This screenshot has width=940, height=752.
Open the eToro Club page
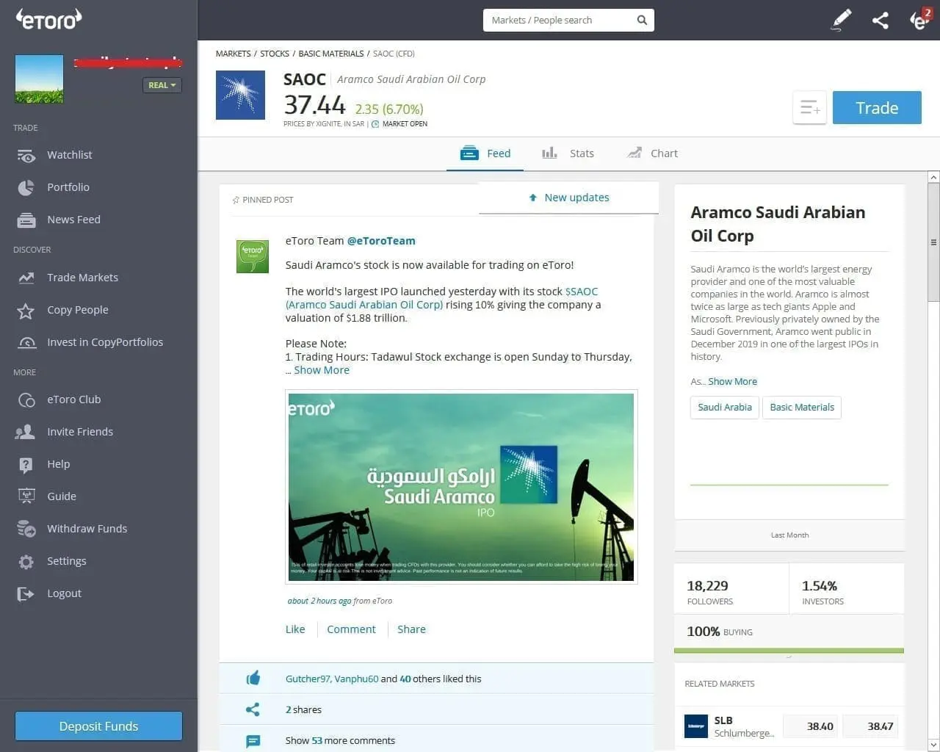click(73, 399)
